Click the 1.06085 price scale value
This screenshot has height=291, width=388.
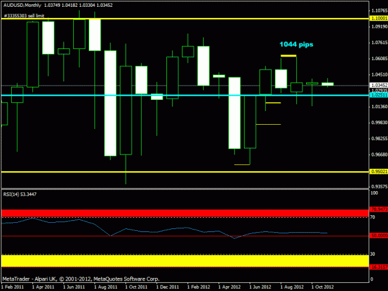379,58
